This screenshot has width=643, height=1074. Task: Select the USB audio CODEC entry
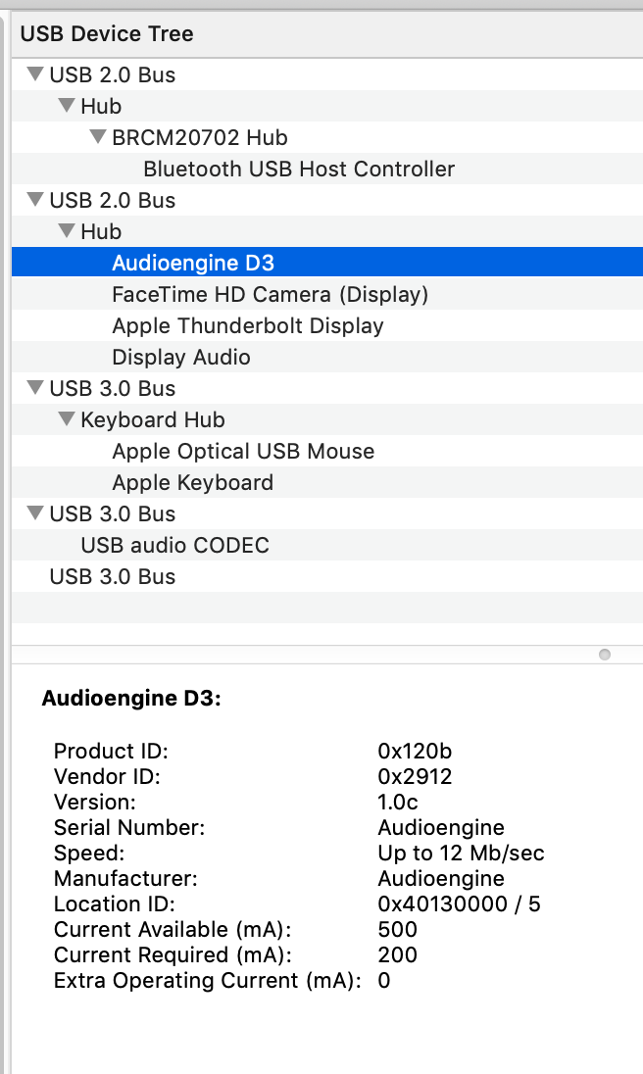pyautogui.click(x=174, y=545)
